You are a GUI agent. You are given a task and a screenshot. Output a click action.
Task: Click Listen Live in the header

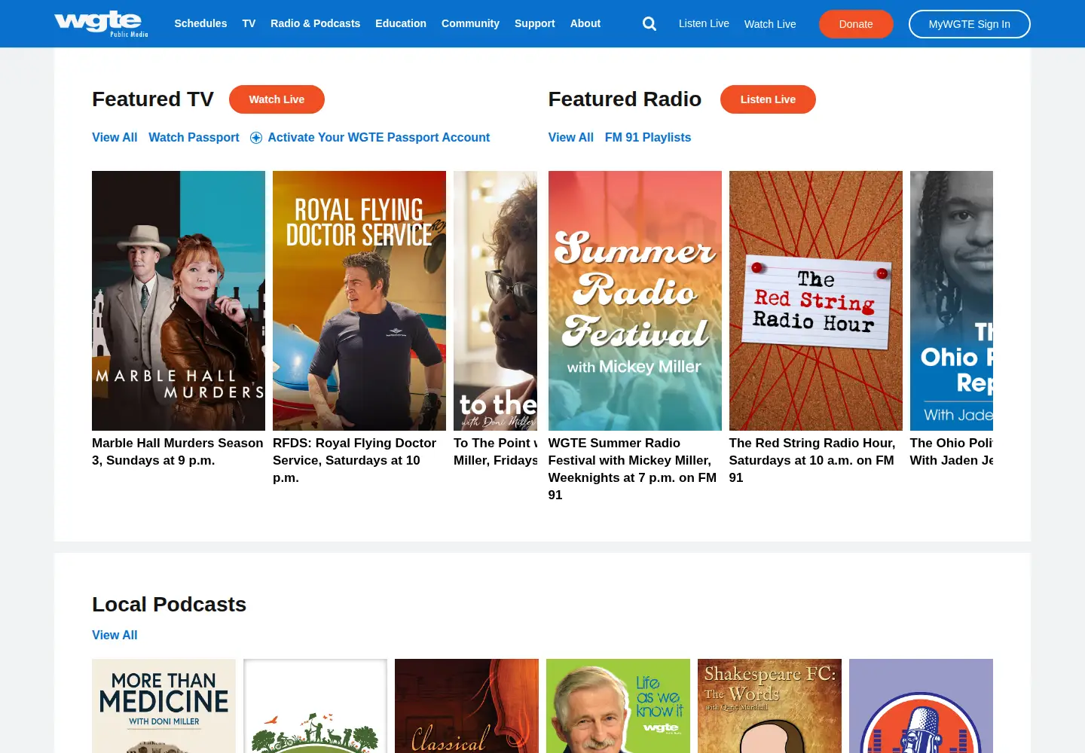704,23
